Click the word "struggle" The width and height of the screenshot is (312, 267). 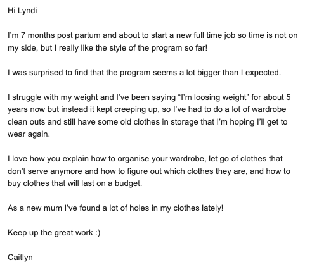click(27, 97)
